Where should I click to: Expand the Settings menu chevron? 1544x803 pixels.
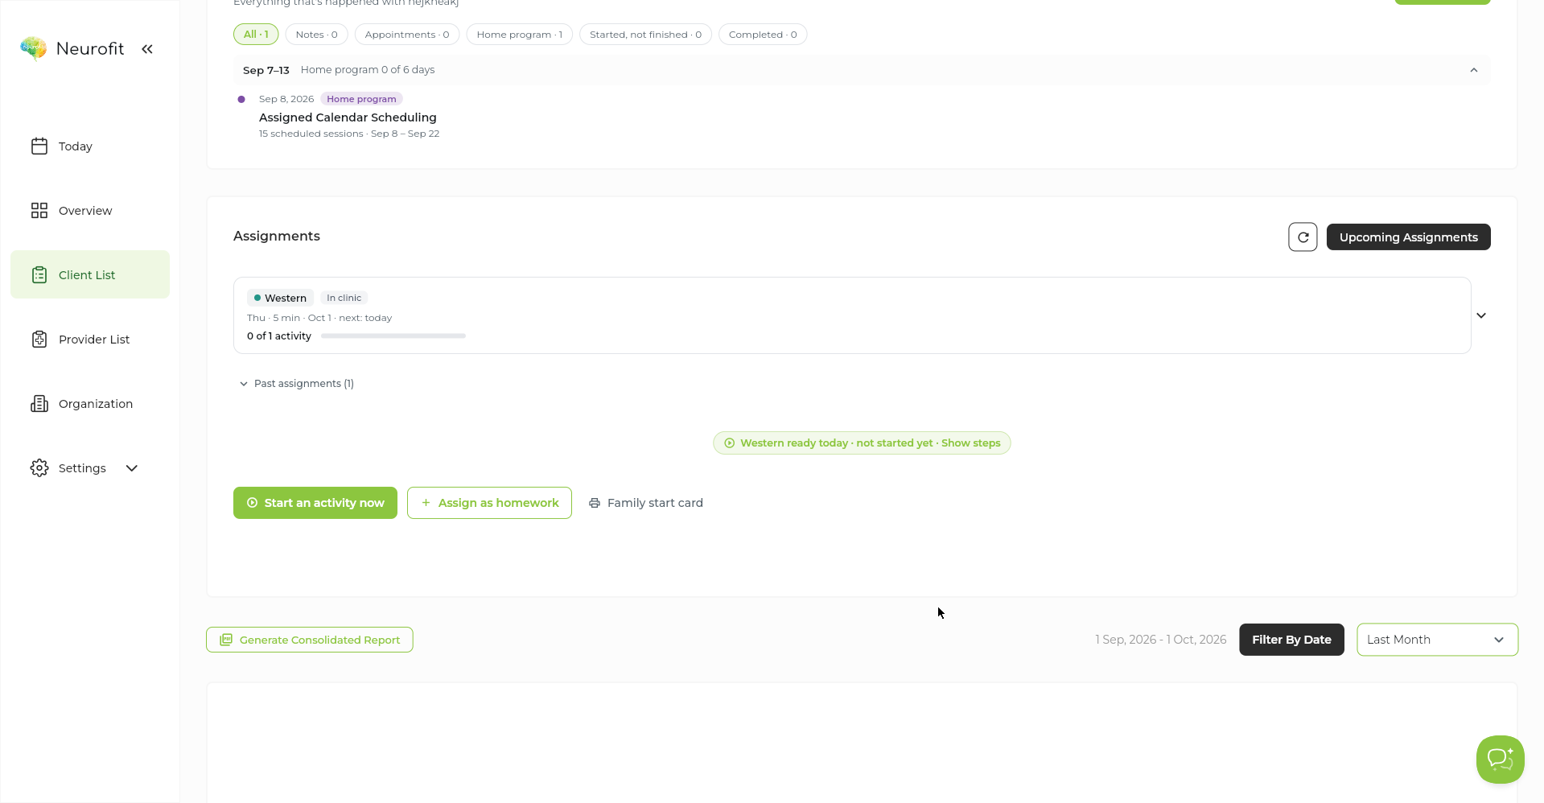132,467
